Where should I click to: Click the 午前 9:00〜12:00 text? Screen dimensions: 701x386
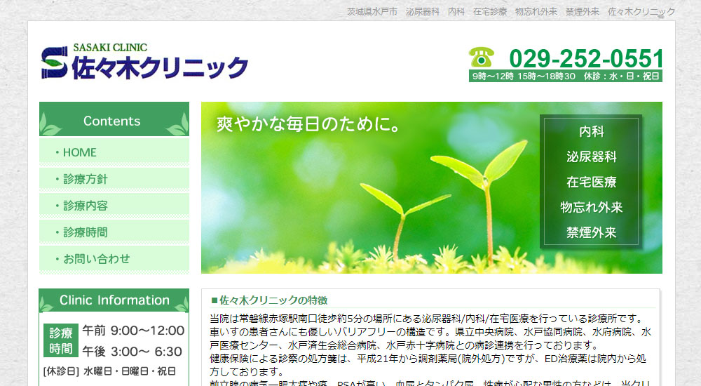pyautogui.click(x=133, y=331)
